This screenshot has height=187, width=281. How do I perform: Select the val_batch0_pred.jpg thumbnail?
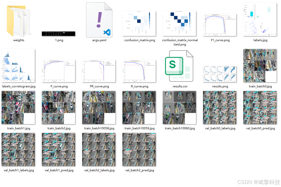click(x=260, y=107)
